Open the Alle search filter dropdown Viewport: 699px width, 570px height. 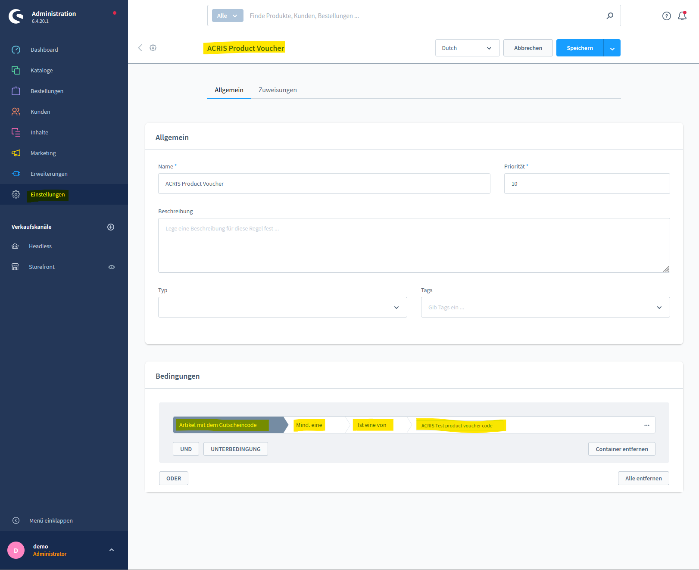pos(228,16)
